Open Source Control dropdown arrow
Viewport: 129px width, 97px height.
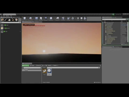pos(34,19)
